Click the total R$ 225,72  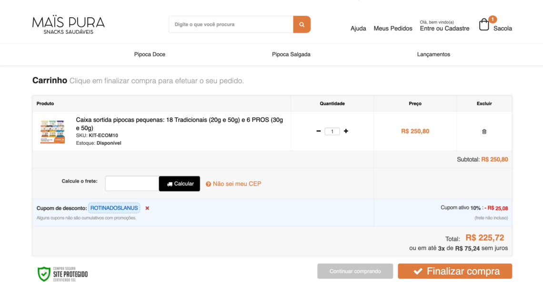click(x=484, y=238)
